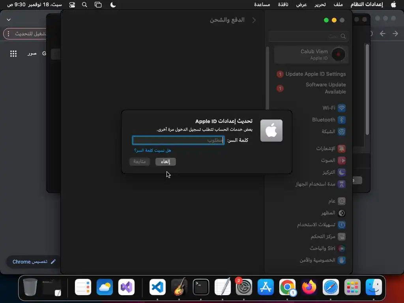404x303 pixels.
Task: Open Control Center in menu bar
Action: pos(72,5)
